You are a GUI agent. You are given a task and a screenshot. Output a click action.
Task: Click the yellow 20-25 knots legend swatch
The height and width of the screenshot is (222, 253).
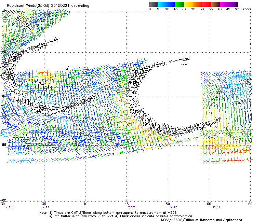click(189, 4)
